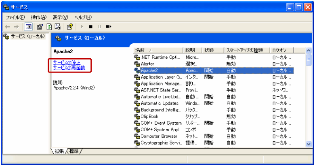Click the Export List toolbar icon
The height and width of the screenshot is (166, 315).
(x=58, y=27)
